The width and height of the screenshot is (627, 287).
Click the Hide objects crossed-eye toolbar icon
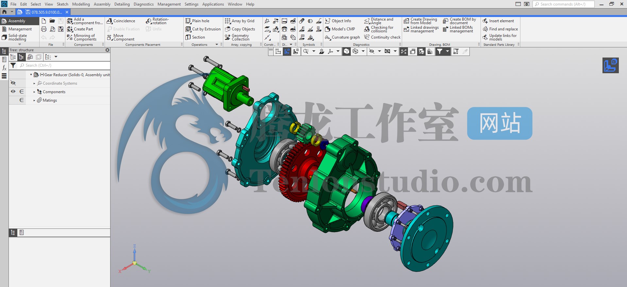click(372, 51)
